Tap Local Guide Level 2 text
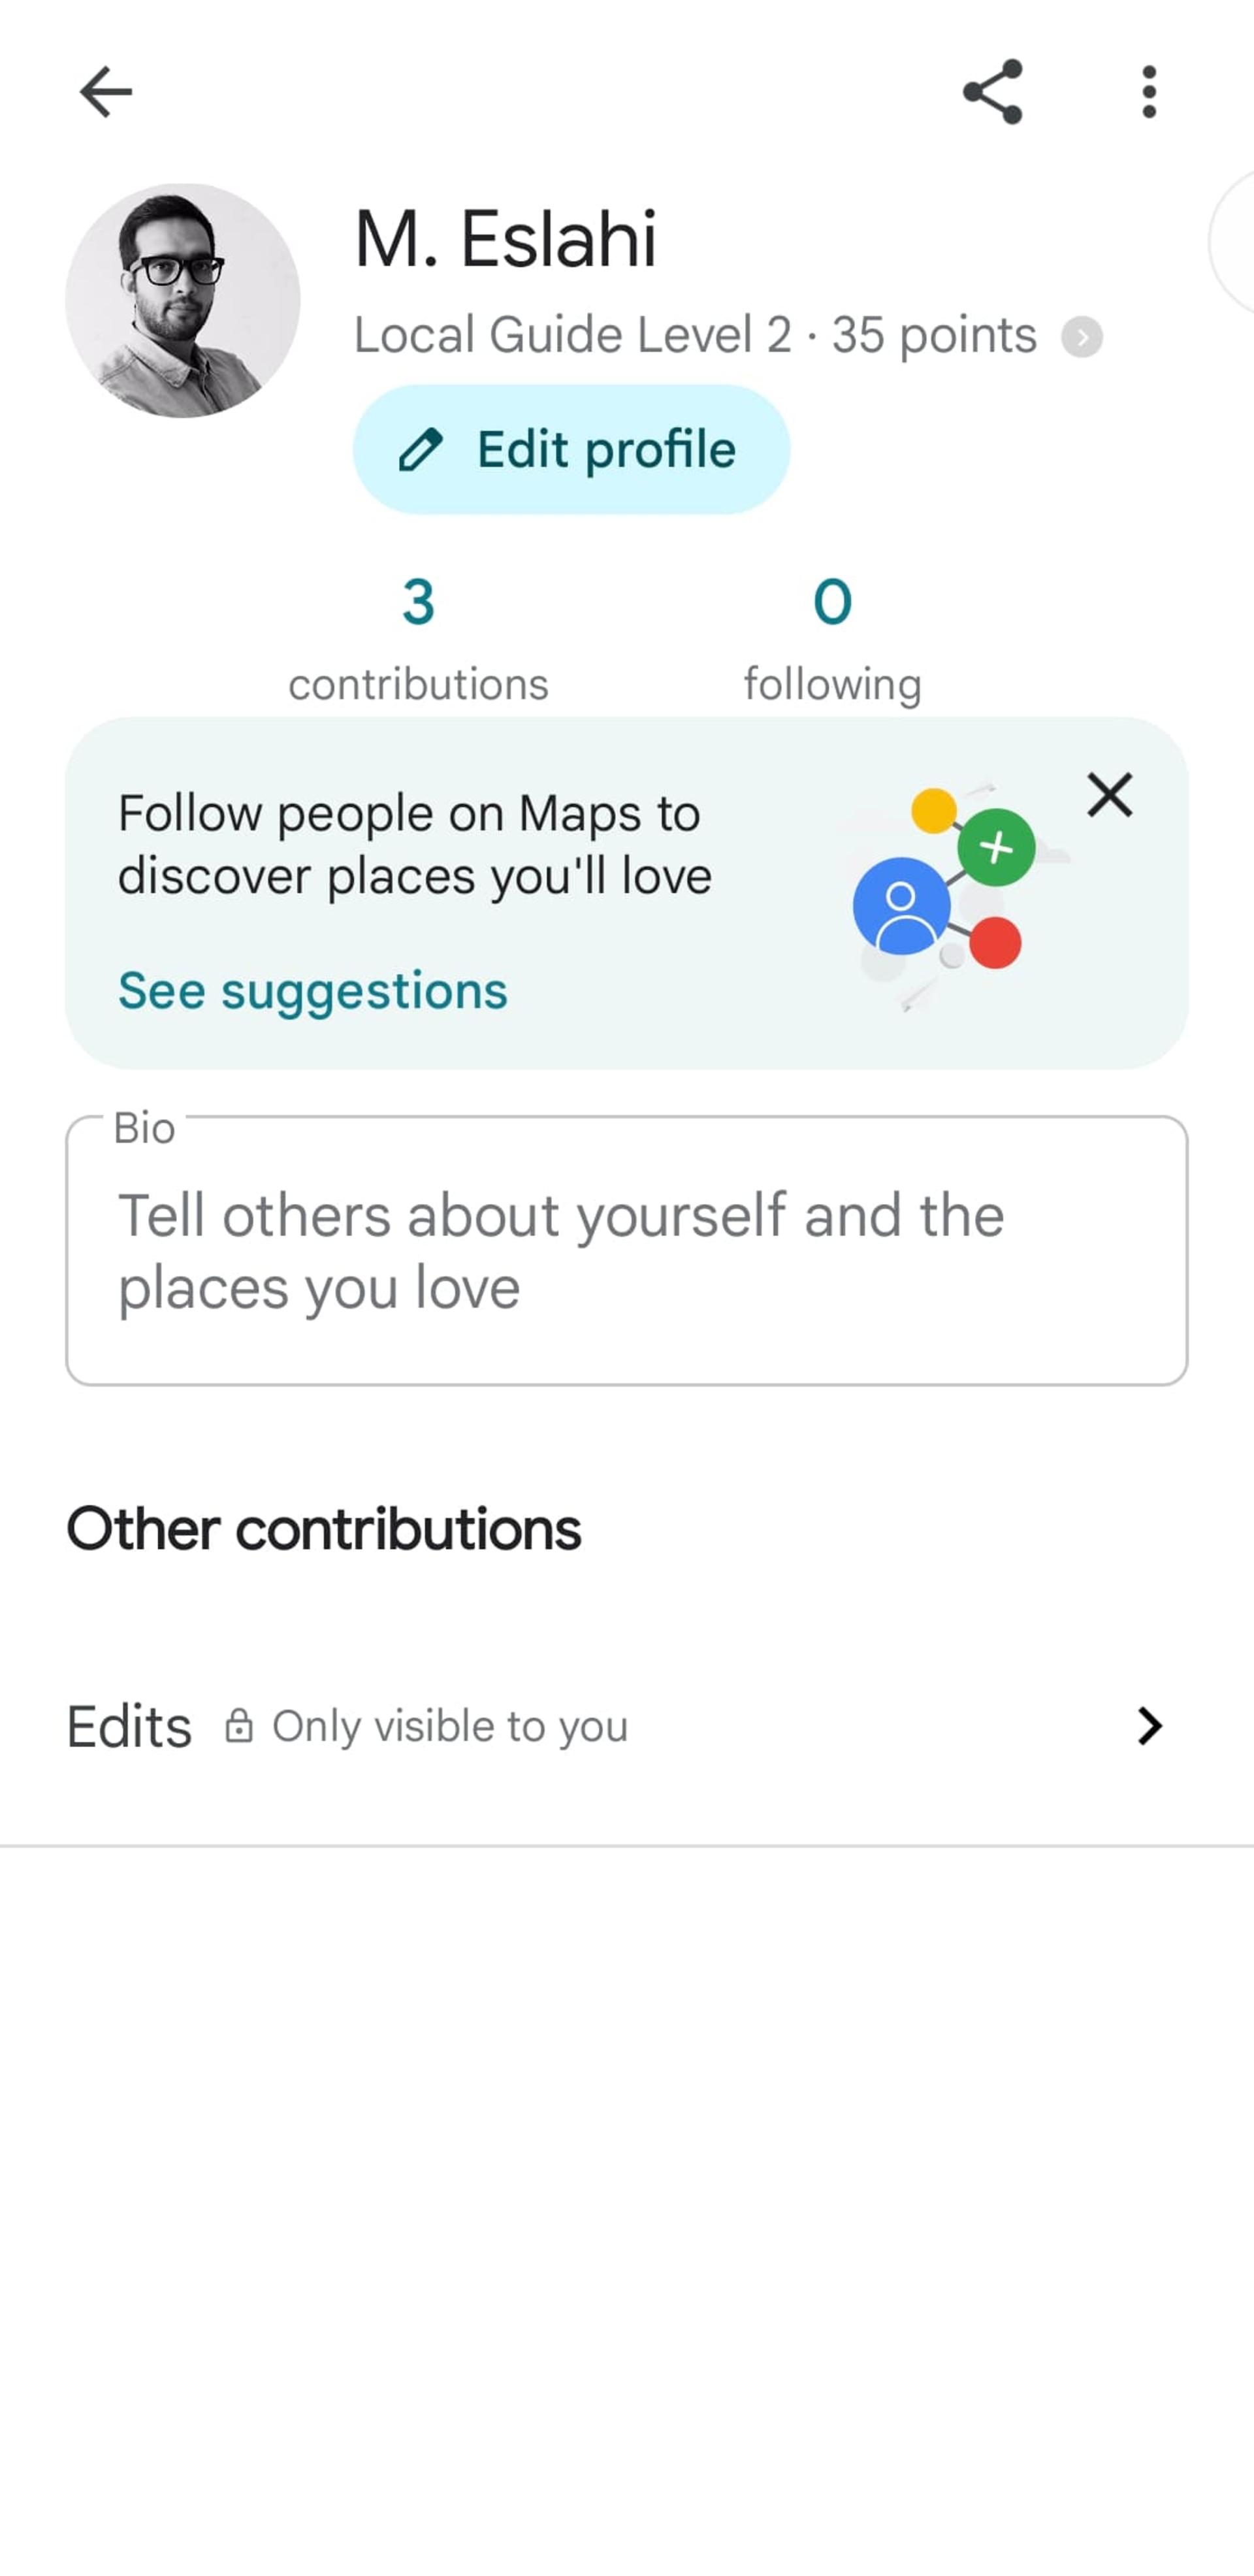Screen dimensions: 1254x2576 [x=572, y=335]
